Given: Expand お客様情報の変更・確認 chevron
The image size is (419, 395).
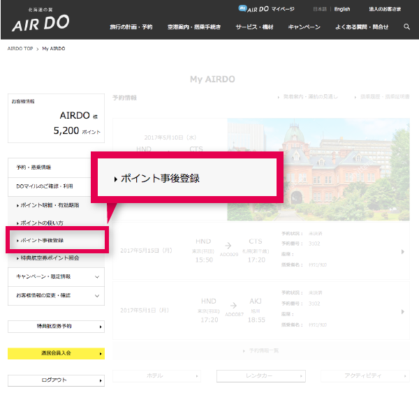Looking at the screenshot, I should tap(97, 296).
